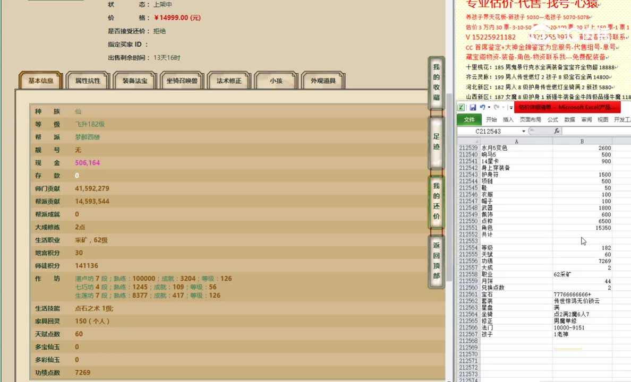Click the 师徒积分 value 141136
This screenshot has width=631, height=382.
tap(87, 266)
